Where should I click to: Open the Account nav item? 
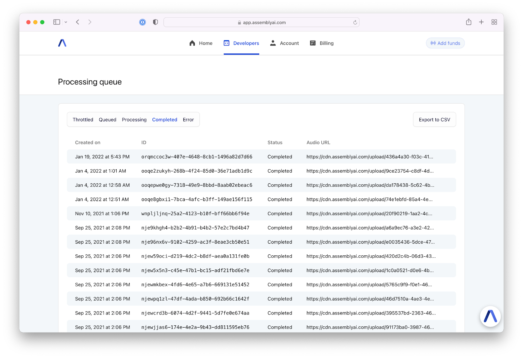click(284, 43)
